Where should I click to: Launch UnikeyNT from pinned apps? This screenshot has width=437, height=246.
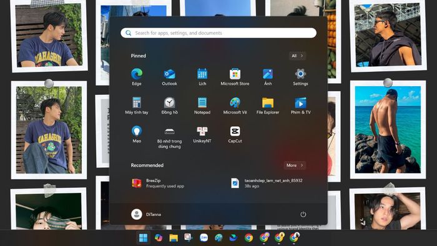pyautogui.click(x=202, y=134)
